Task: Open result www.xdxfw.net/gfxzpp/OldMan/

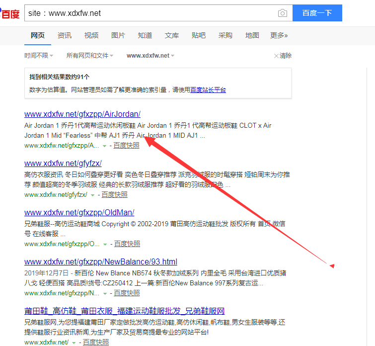Action: click(x=79, y=213)
